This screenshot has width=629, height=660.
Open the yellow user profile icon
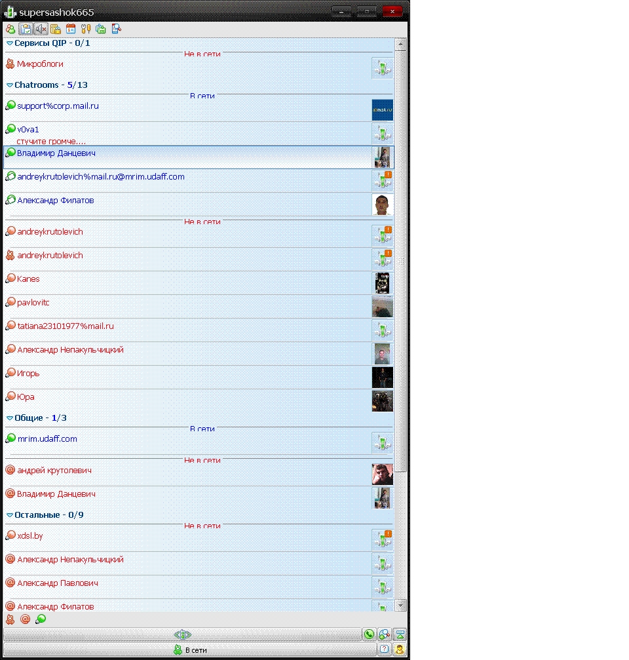tap(400, 650)
